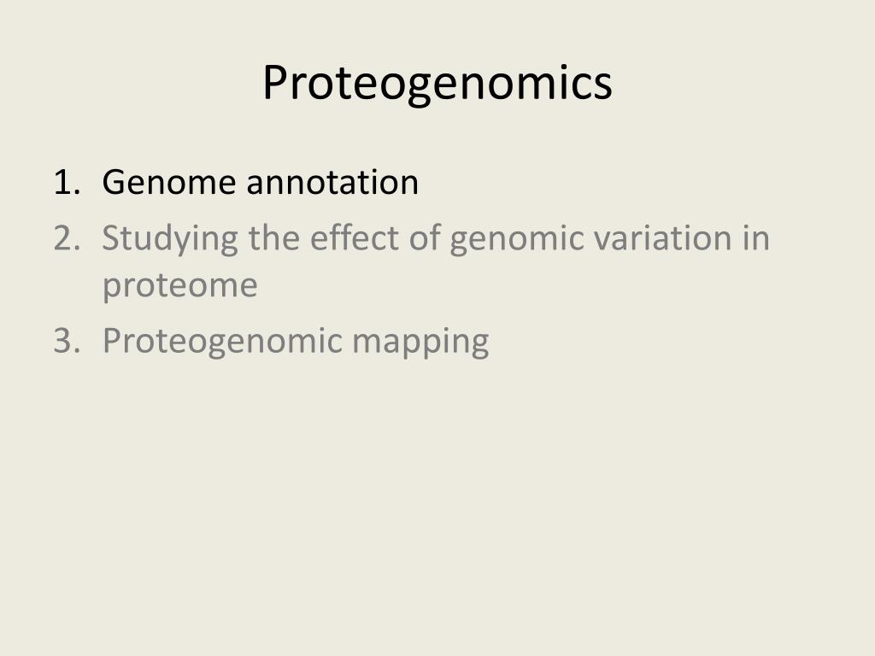The width and height of the screenshot is (875, 656).
Task: Click the word Studying in item two
Action: [x=170, y=240]
